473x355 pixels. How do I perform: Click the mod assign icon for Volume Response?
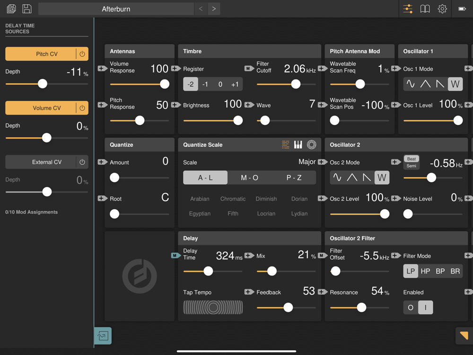[102, 69]
